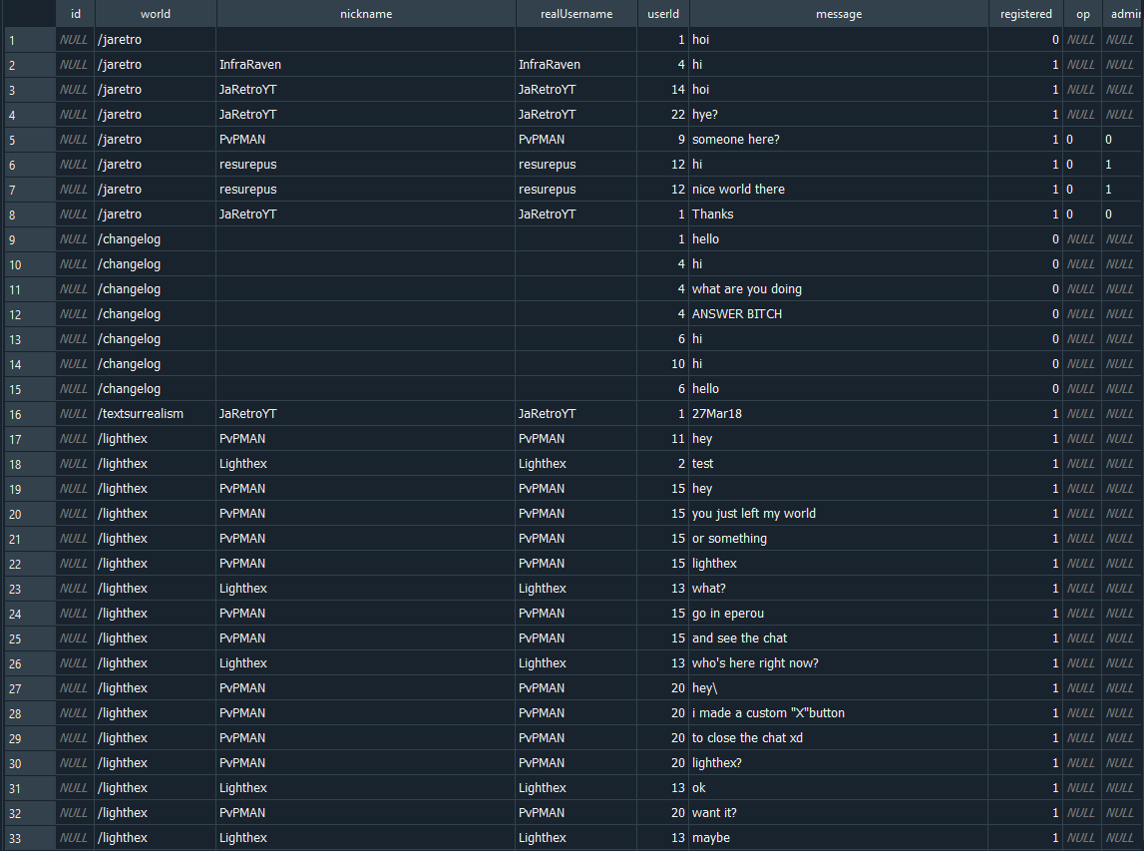Click the 'go in eperou' message cell
Screen dimensions: 1144x851
pyautogui.click(x=728, y=614)
